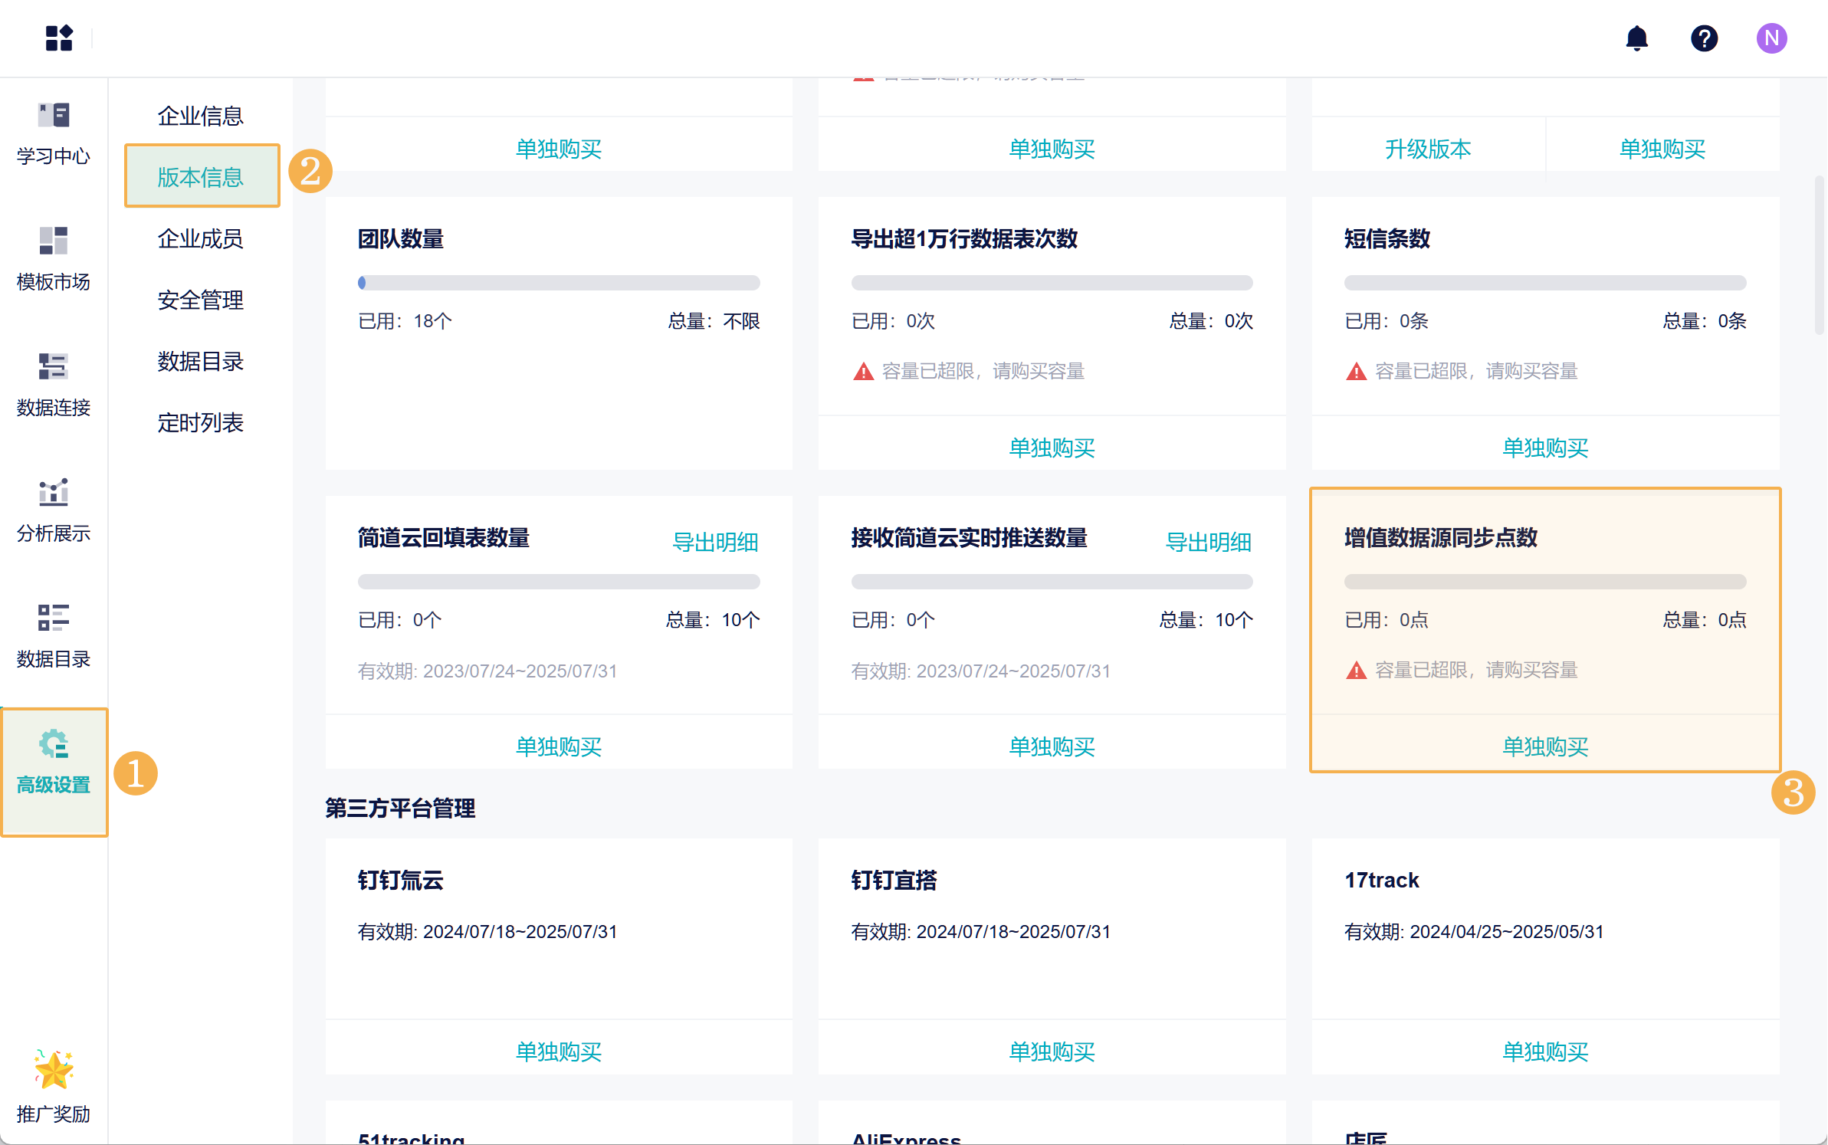Select 安全管理 in submenu
This screenshot has width=1828, height=1145.
(200, 300)
